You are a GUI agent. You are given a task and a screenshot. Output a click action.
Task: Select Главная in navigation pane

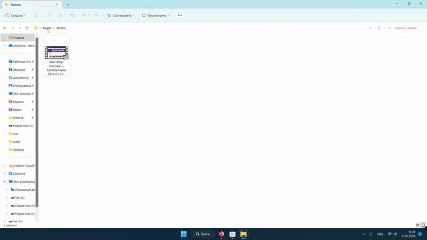point(18,37)
